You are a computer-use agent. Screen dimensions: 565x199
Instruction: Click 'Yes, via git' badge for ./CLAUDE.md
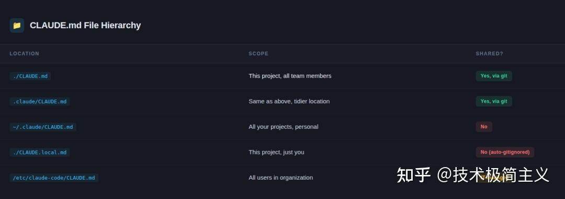[494, 76]
